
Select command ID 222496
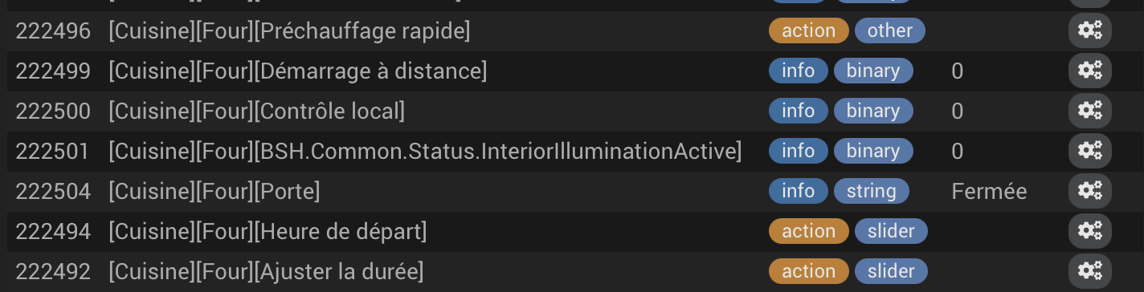tap(53, 31)
